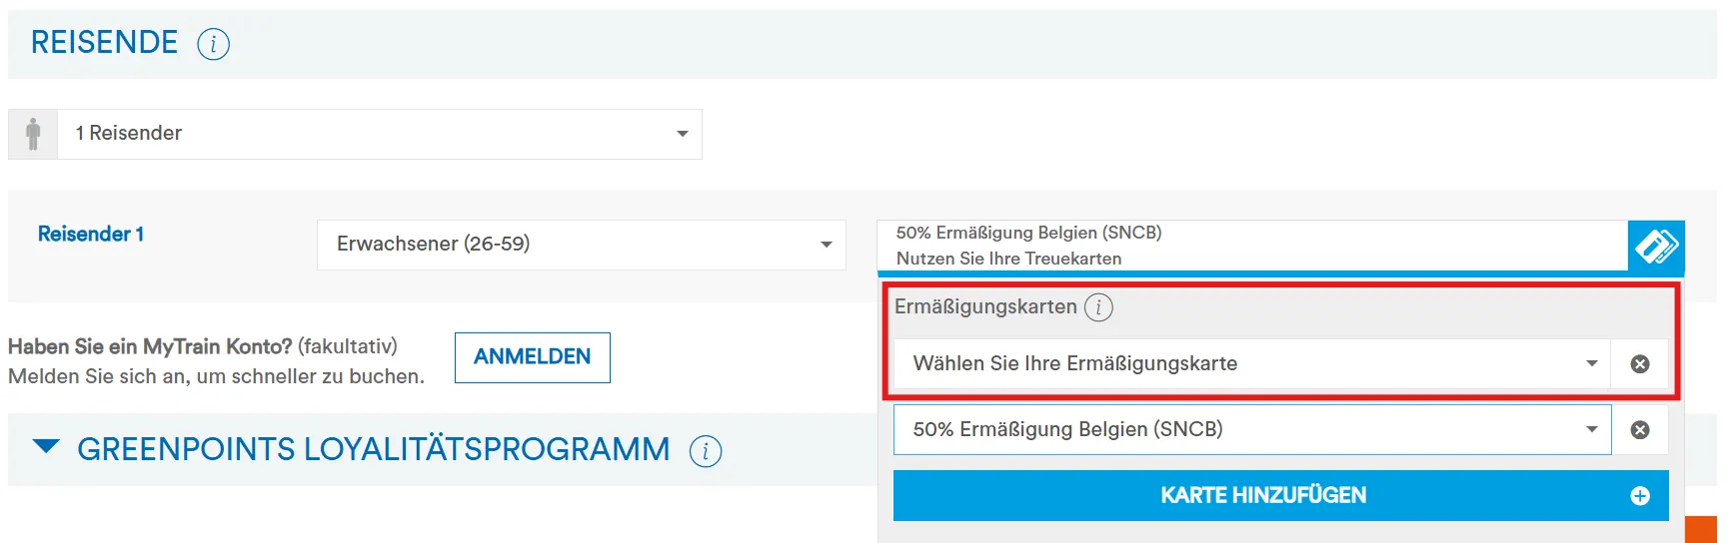1731x543 pixels.
Task: Click the GREENPOINTS LOYALITÄTSPROGRAMM heading
Action: point(373,450)
